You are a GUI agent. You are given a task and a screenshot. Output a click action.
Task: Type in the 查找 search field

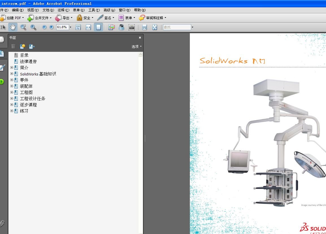tap(177, 27)
